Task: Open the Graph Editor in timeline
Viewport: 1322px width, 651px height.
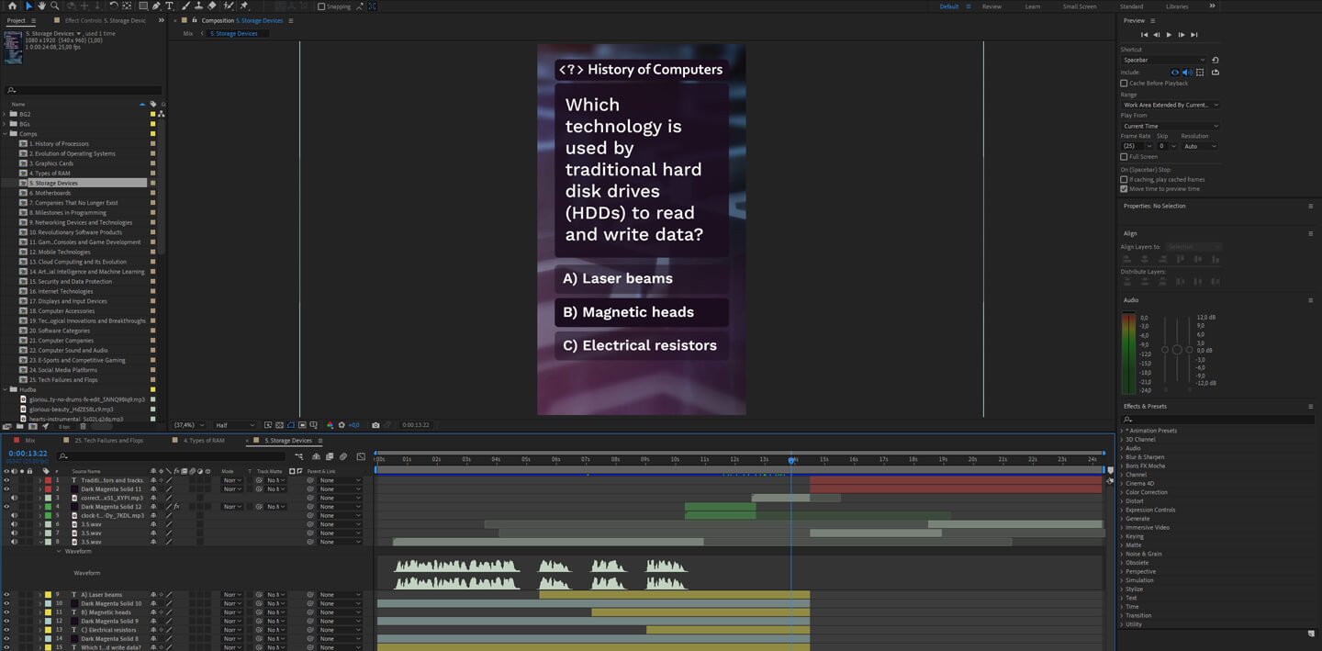Action: (x=361, y=456)
